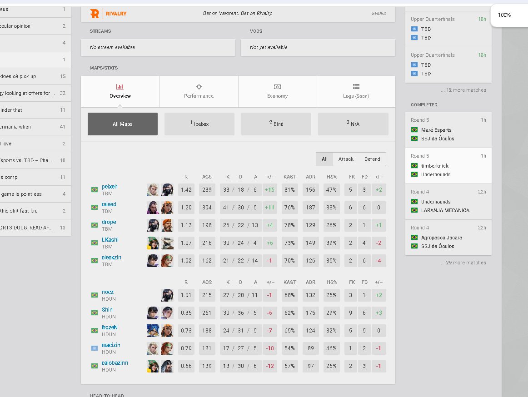Open Underhounds vs LARANJA MECANICA match
This screenshot has width=528, height=397.
[448, 202]
